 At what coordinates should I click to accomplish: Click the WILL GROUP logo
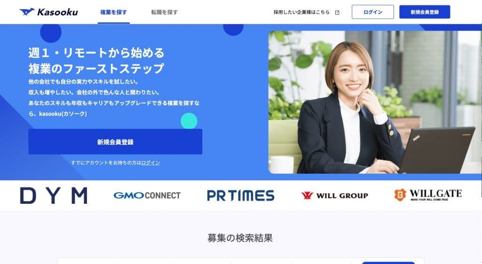point(335,195)
